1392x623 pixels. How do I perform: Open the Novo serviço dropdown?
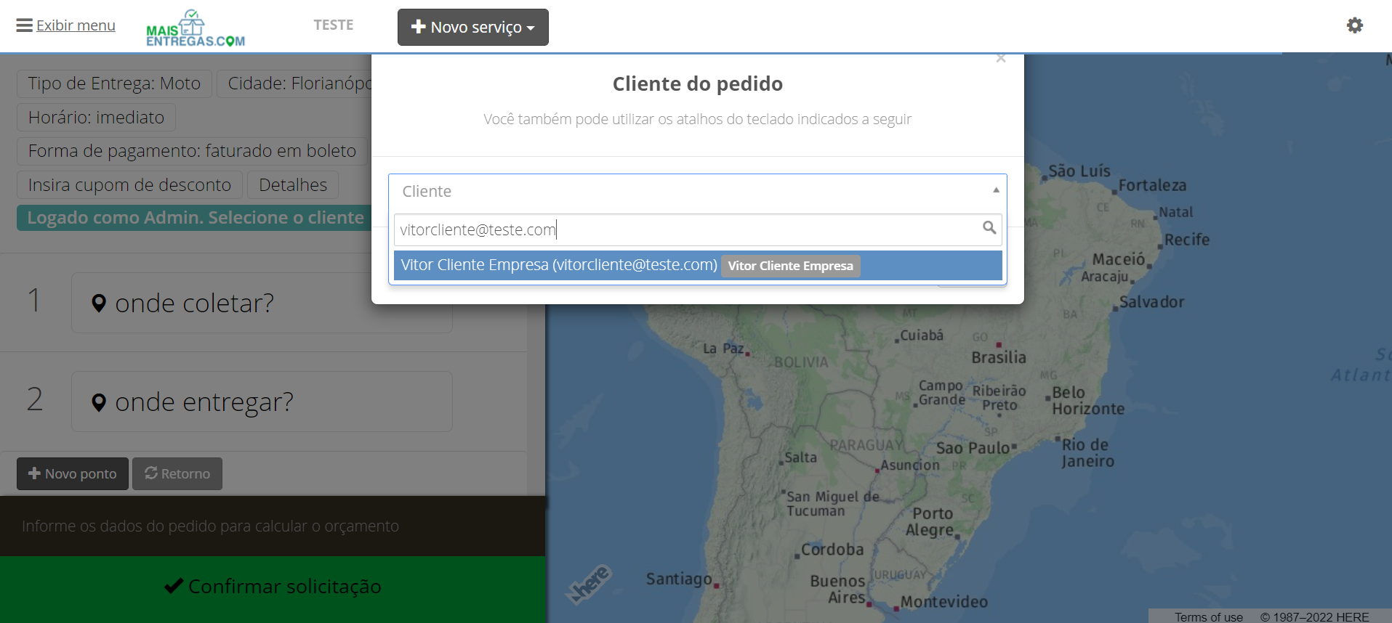click(473, 27)
